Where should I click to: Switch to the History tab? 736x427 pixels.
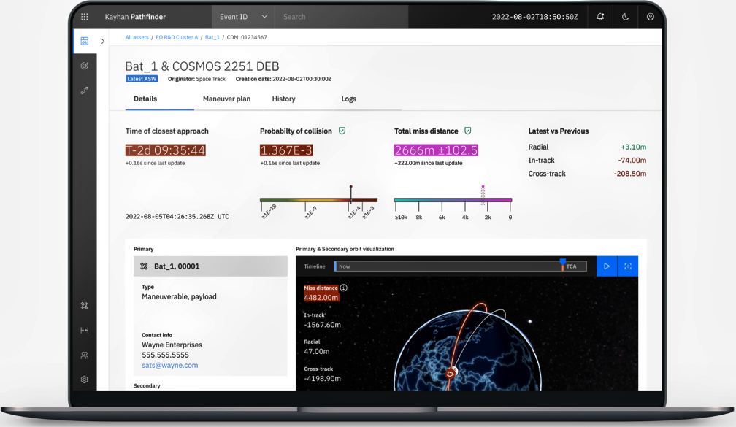coord(283,99)
